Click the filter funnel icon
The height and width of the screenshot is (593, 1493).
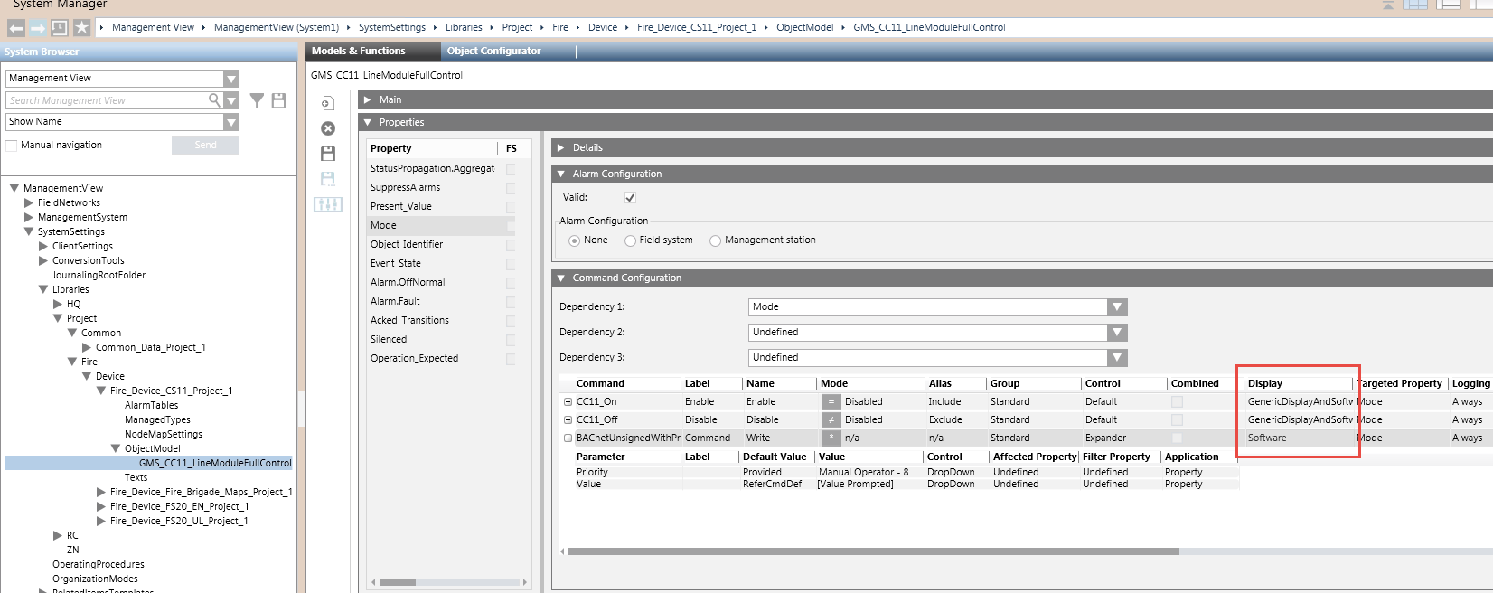(x=257, y=100)
